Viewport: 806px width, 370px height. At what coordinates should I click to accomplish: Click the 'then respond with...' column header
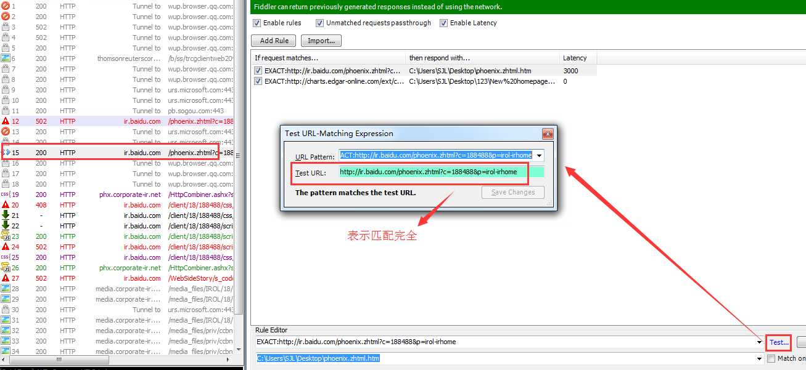pos(483,58)
